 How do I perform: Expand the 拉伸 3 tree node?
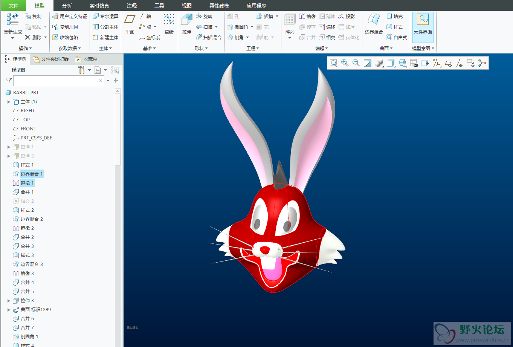(x=9, y=301)
